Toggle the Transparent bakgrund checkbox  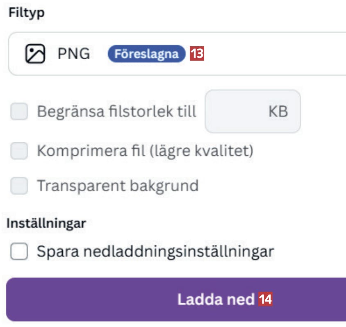click(19, 186)
